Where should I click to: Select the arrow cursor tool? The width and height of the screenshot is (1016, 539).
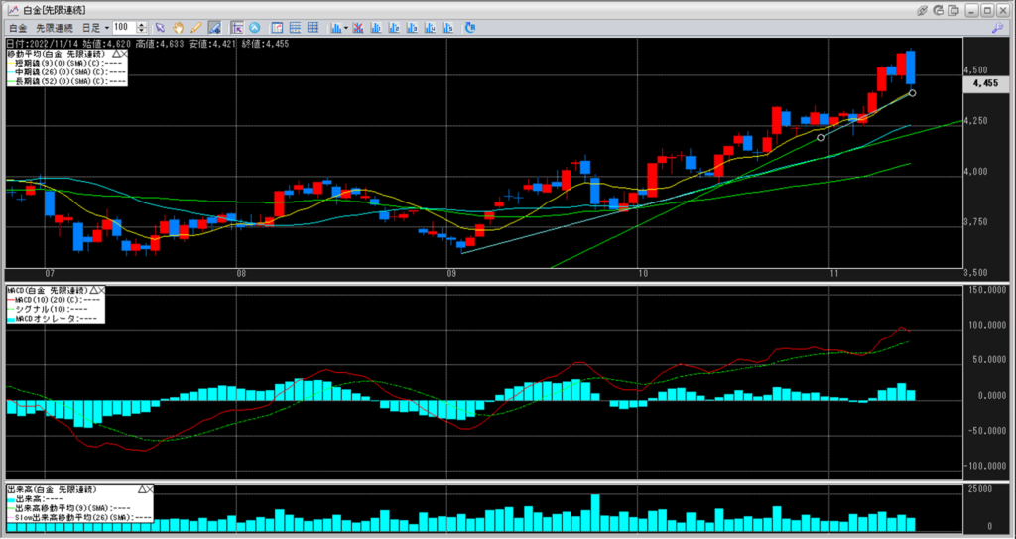(x=162, y=27)
